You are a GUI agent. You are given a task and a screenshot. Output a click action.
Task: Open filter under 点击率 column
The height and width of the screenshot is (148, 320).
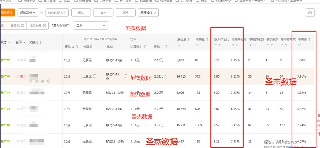click(x=299, y=45)
